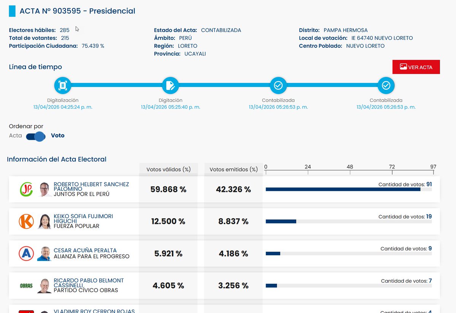Click the Electores hábiles value 285
456x313 pixels.
(x=65, y=30)
